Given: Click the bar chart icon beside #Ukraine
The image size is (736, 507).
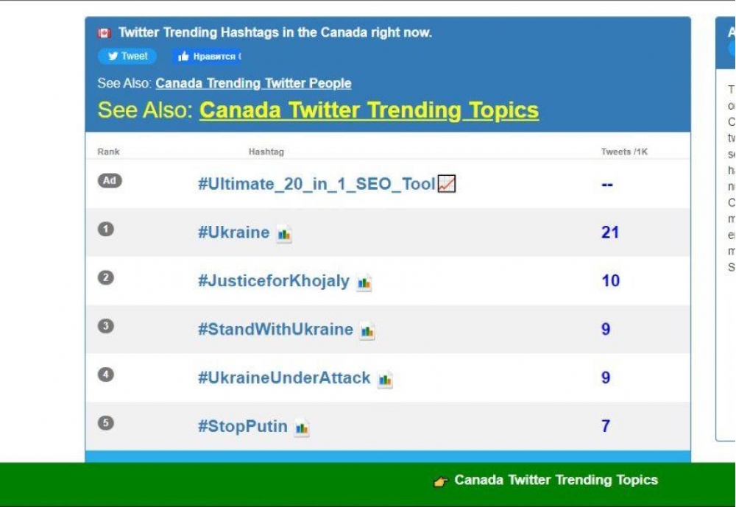Looking at the screenshot, I should [x=284, y=235].
